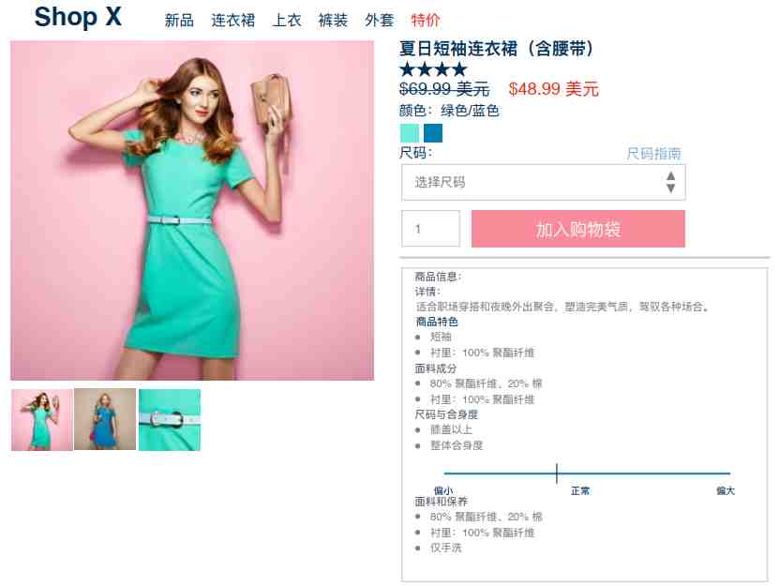Click the four-star product rating
Image resolution: width=779 pixels, height=586 pixels.
tap(433, 69)
